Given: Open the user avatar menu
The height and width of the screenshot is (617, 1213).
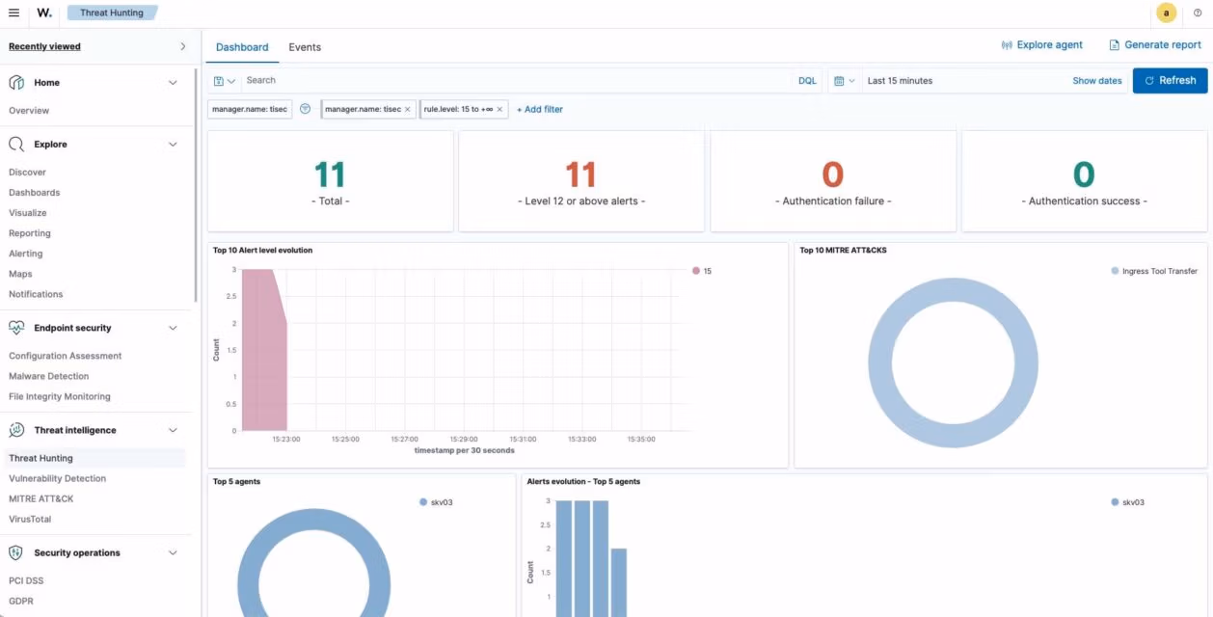Looking at the screenshot, I should 1167,13.
